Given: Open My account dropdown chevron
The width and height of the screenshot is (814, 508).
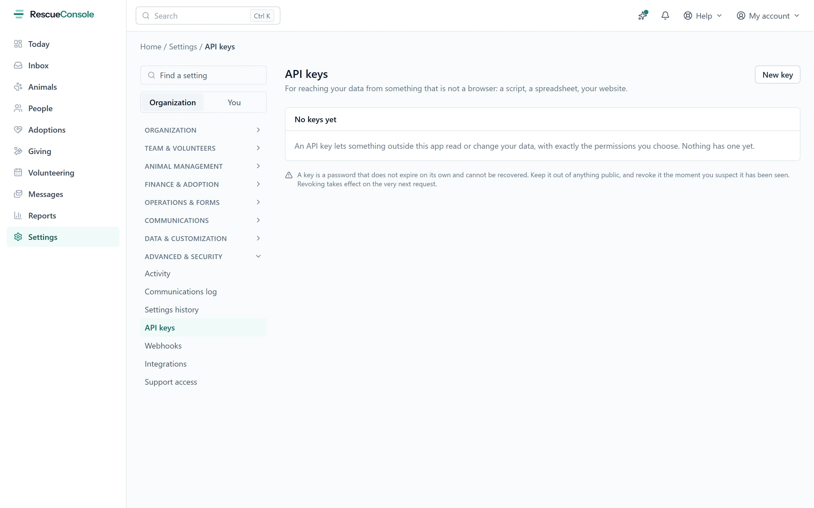Looking at the screenshot, I should [797, 16].
